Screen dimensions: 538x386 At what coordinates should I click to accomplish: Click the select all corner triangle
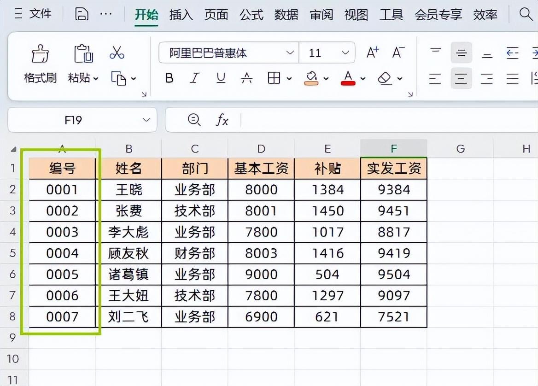coord(13,149)
